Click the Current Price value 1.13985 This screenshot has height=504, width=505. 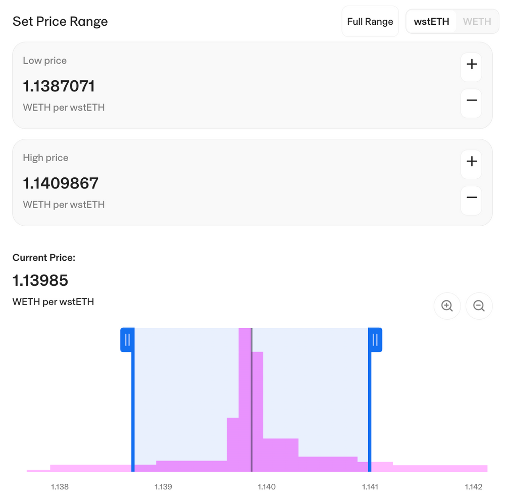coord(40,280)
